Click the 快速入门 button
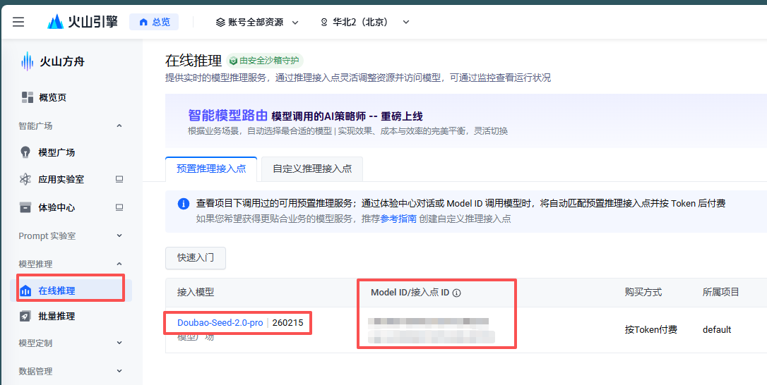The width and height of the screenshot is (767, 385). point(196,257)
